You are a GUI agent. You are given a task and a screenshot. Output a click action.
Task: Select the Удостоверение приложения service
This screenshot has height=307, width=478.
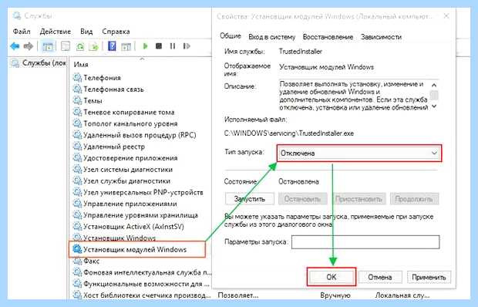[130, 157]
